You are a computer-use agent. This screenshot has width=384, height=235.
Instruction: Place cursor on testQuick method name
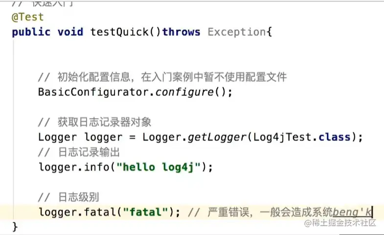tap(119, 32)
